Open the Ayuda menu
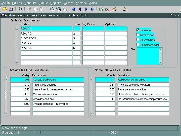Image resolution: width=181 pixels, height=136 pixels. [x=93, y=3]
